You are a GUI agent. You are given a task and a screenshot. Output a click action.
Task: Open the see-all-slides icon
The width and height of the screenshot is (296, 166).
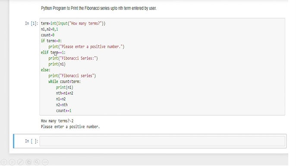28,162
